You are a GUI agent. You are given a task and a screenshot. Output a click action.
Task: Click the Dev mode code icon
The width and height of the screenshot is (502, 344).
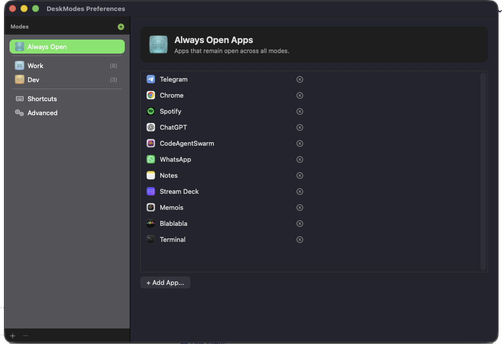tap(20, 79)
